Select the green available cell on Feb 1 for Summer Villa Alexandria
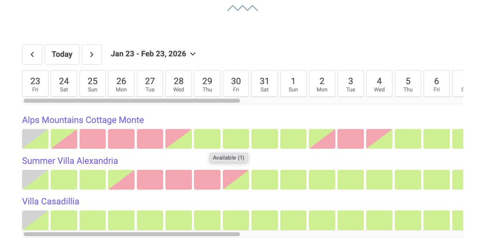The image size is (480, 249). tap(293, 179)
